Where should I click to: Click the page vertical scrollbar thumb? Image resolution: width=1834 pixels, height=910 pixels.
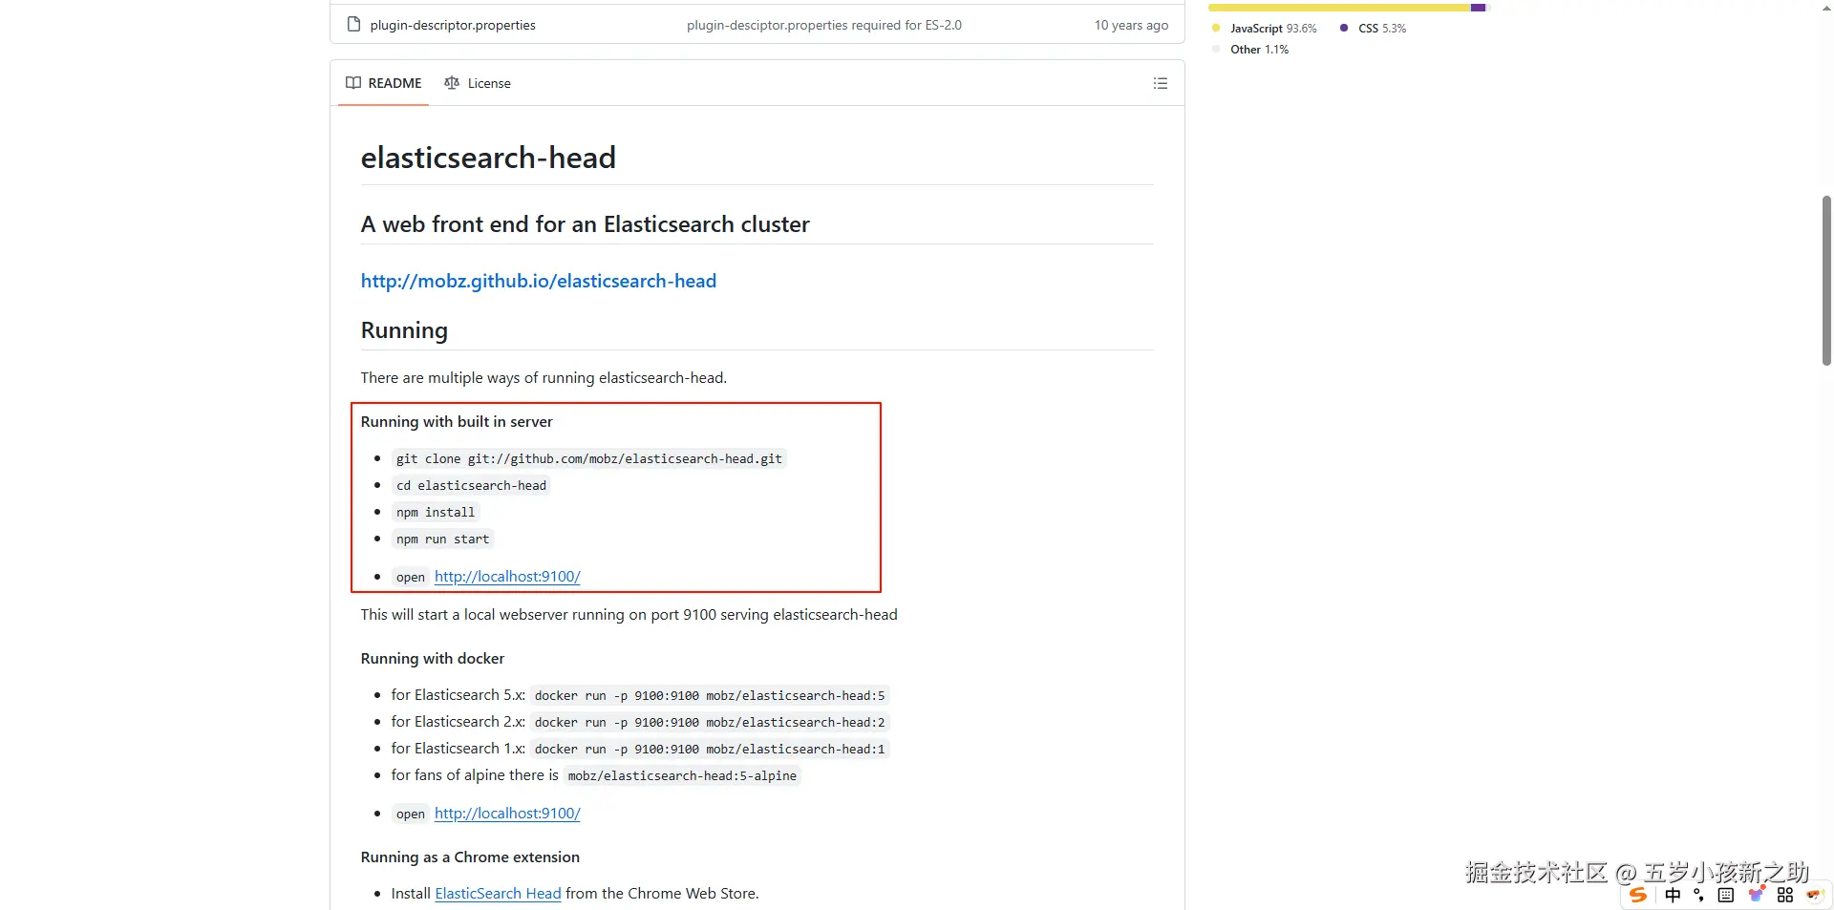[1826, 280]
